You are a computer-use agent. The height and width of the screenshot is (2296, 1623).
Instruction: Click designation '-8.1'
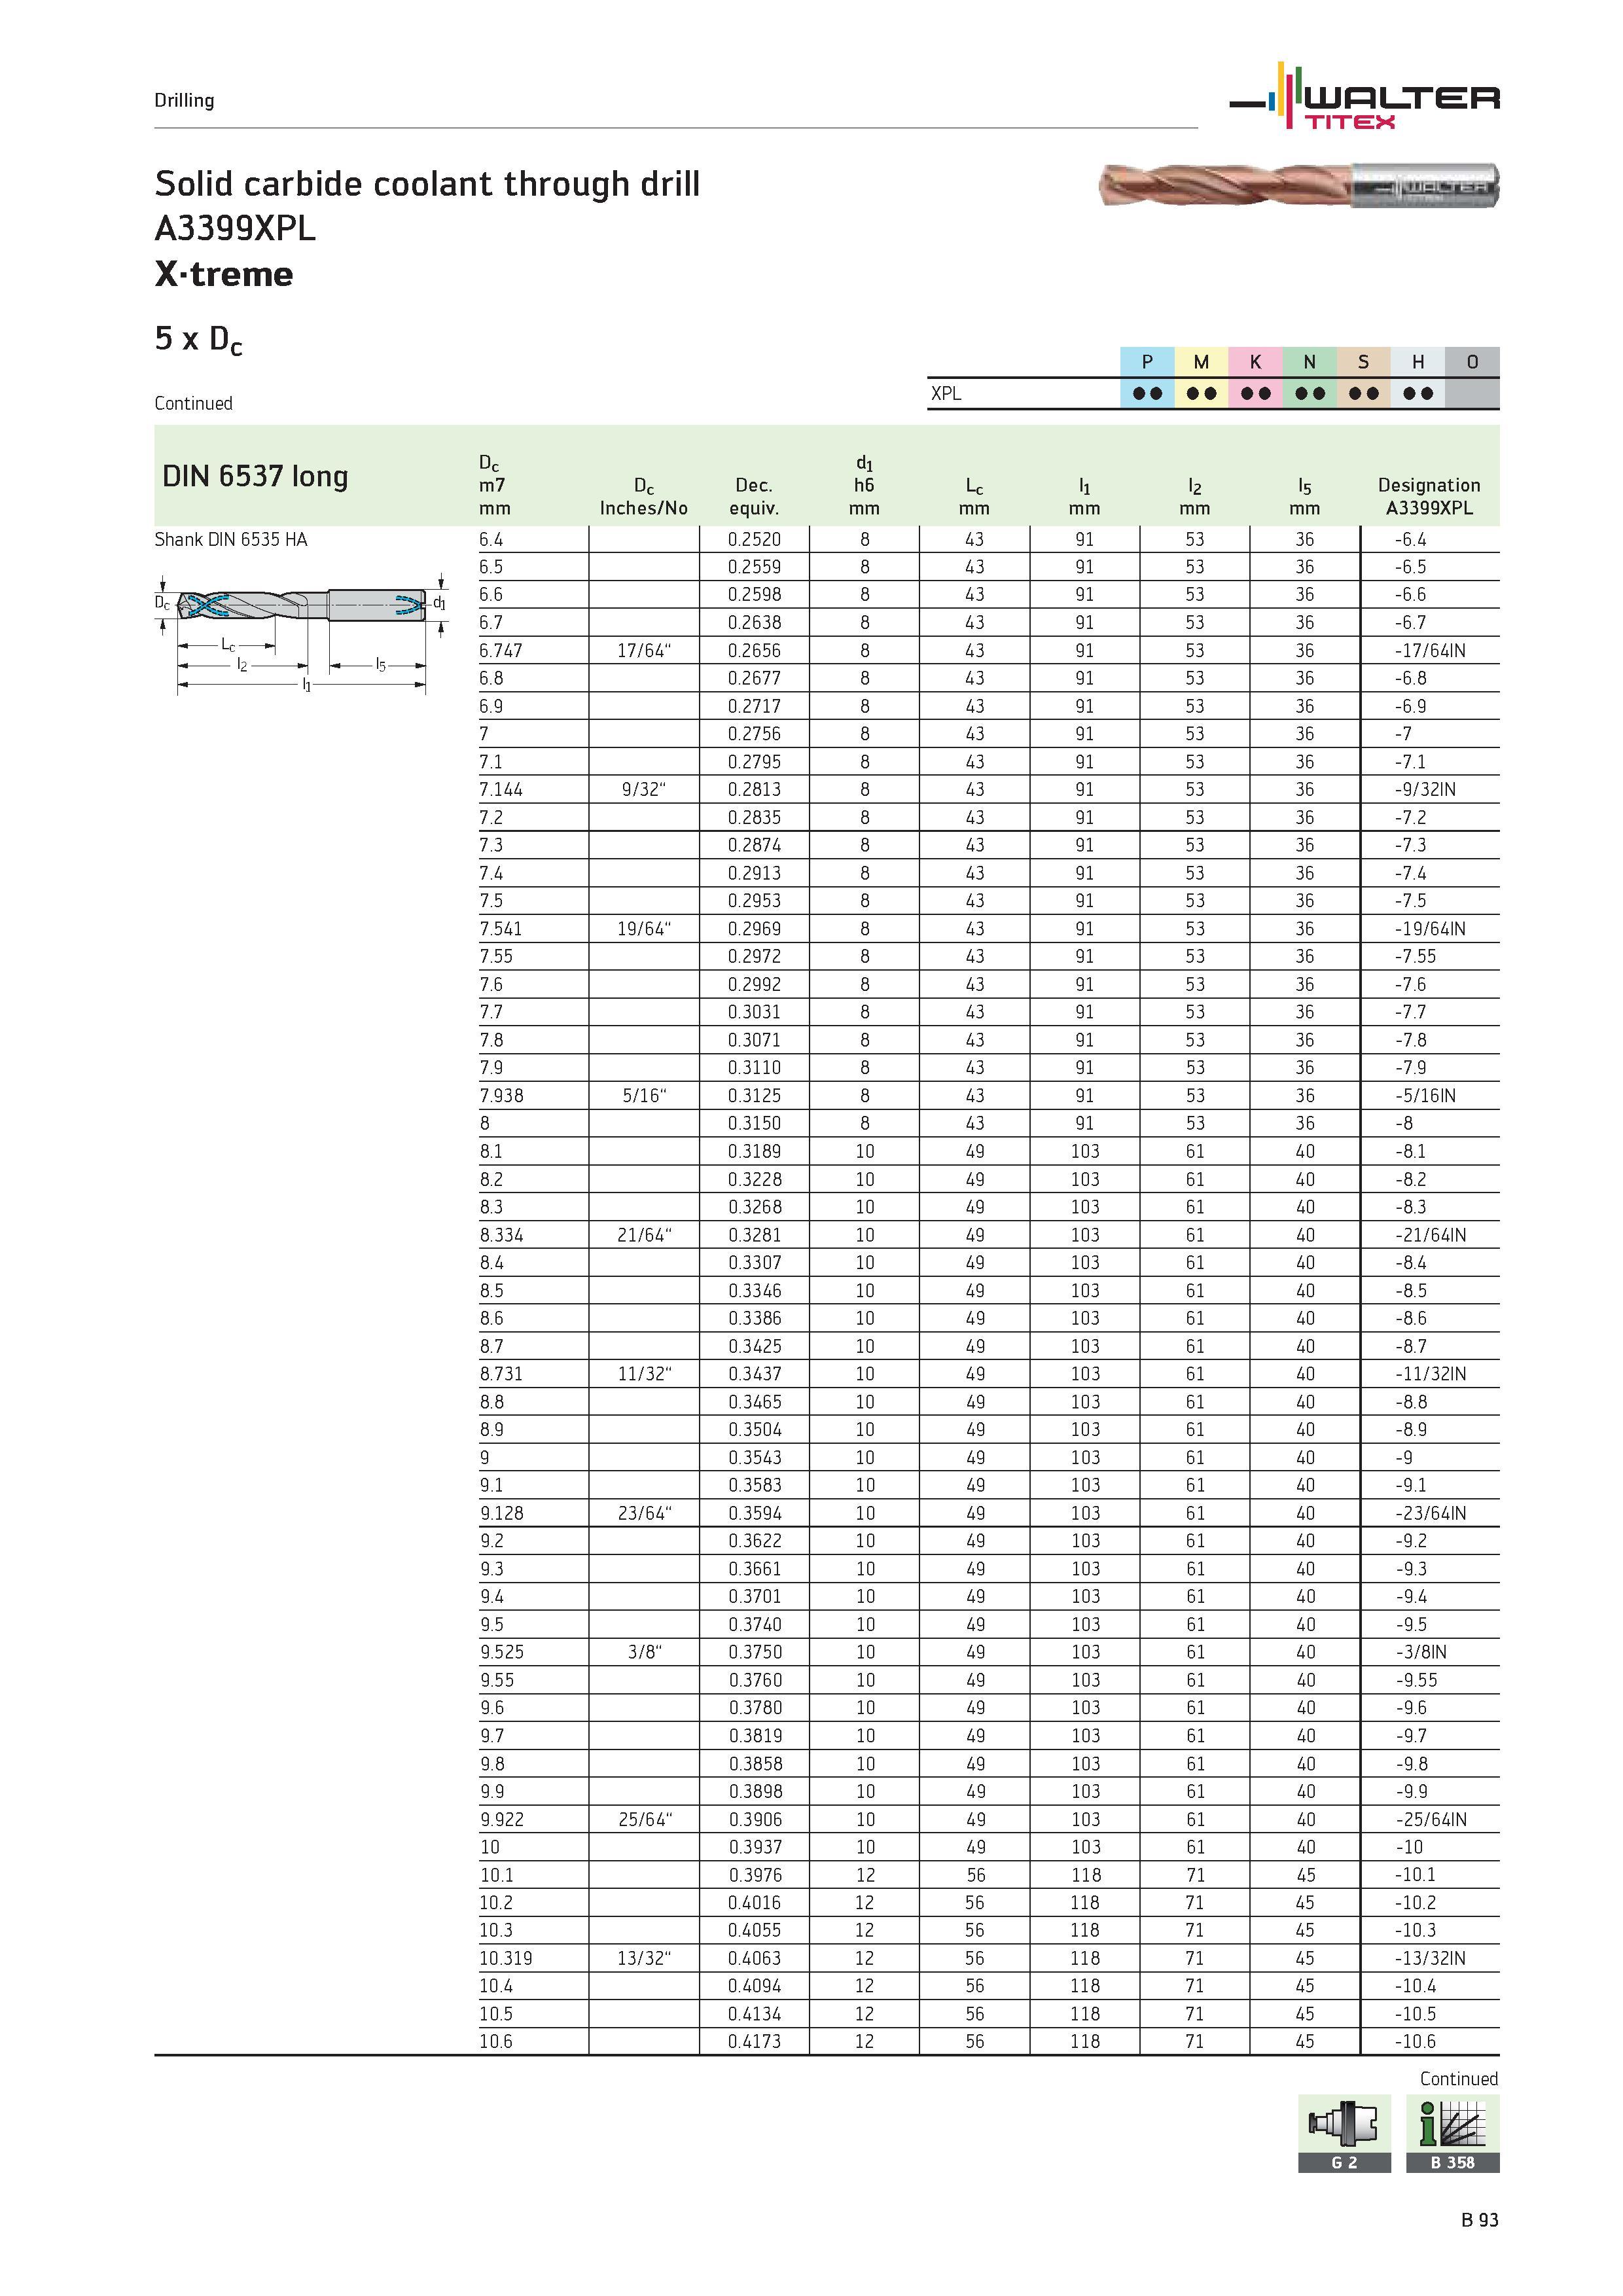pyautogui.click(x=1411, y=1152)
